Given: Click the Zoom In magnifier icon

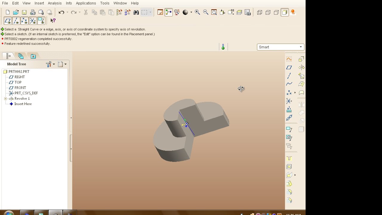Looking at the screenshot, I should coord(197,12).
